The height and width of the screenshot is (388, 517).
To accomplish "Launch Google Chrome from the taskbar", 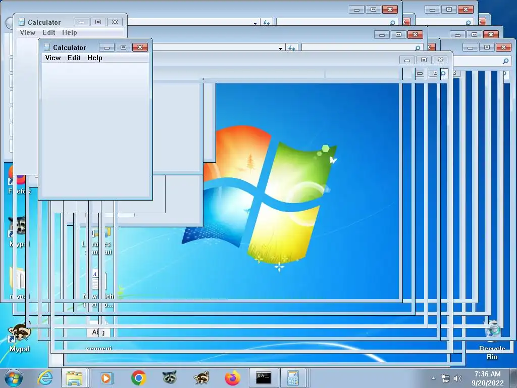I will tap(138, 378).
